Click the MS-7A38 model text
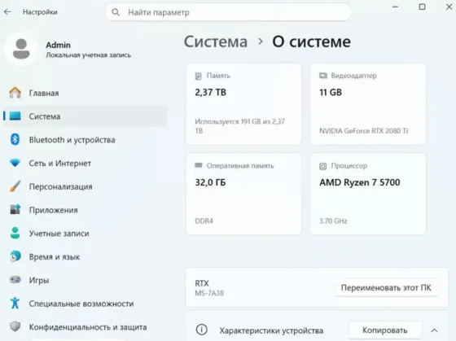 [x=209, y=293]
